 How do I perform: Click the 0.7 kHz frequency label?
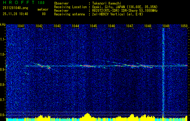(2, 100)
